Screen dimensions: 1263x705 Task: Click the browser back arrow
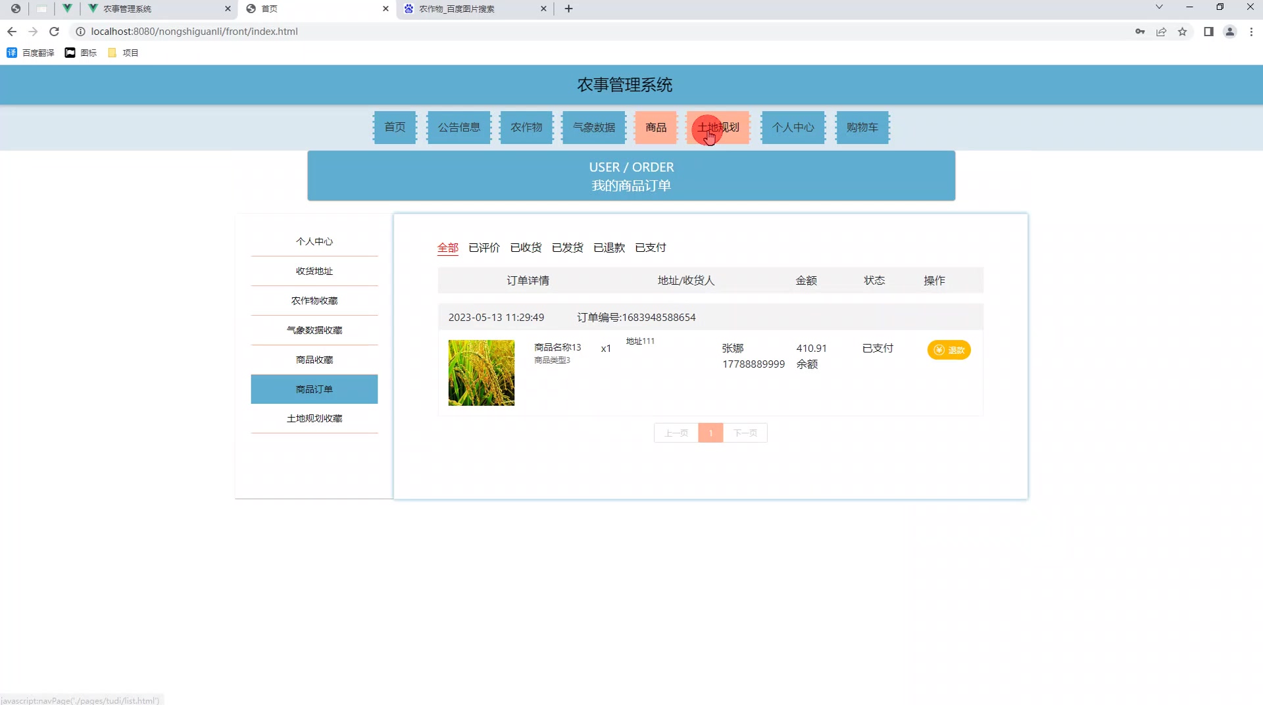click(12, 31)
